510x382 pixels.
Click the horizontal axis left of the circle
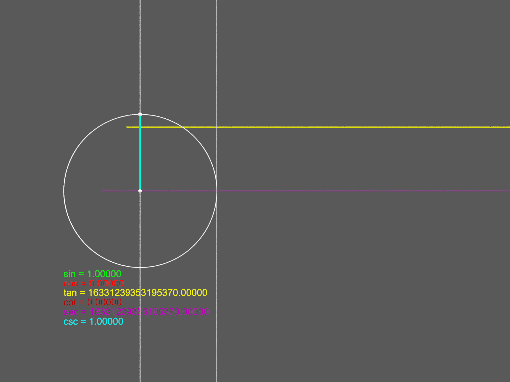coord(30,191)
